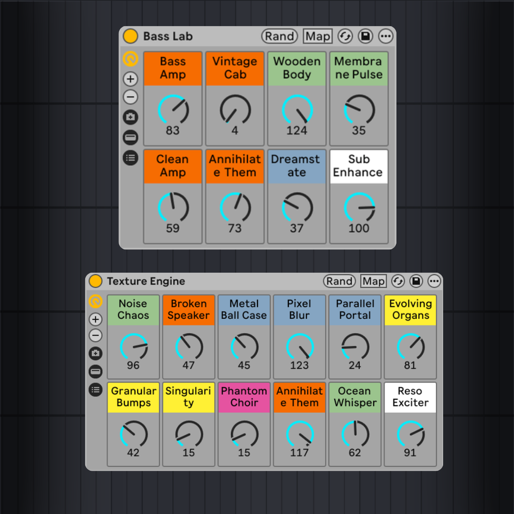Click the Sub Enhance macro knob
514x514 pixels.
(x=359, y=208)
